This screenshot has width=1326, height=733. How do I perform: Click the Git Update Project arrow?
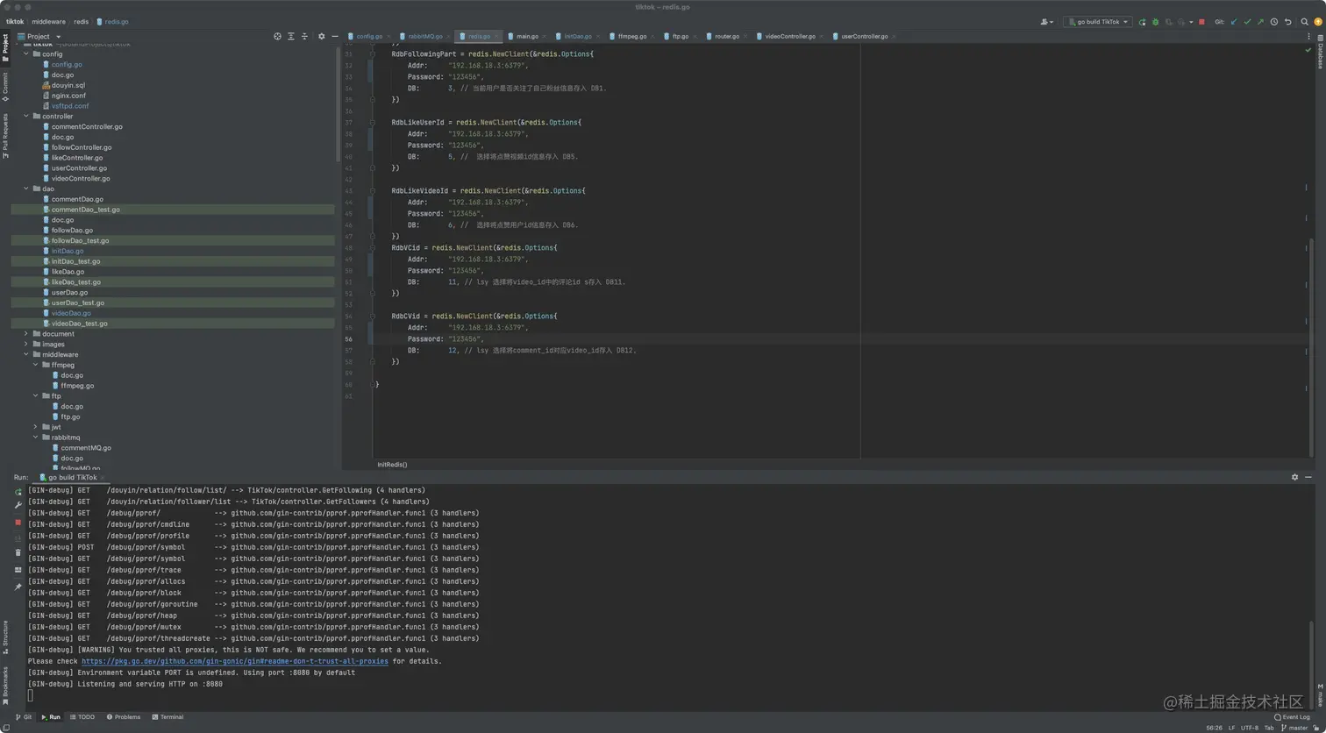(1234, 22)
